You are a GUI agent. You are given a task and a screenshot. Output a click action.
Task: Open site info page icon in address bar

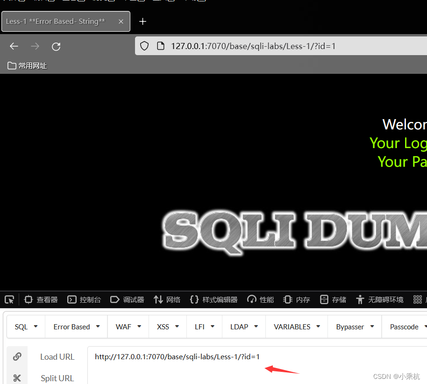161,46
